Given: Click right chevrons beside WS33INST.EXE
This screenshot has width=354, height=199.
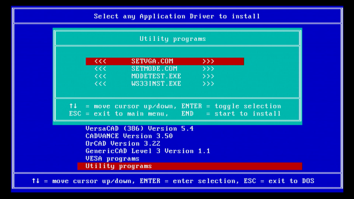Looking at the screenshot, I should 208,83.
